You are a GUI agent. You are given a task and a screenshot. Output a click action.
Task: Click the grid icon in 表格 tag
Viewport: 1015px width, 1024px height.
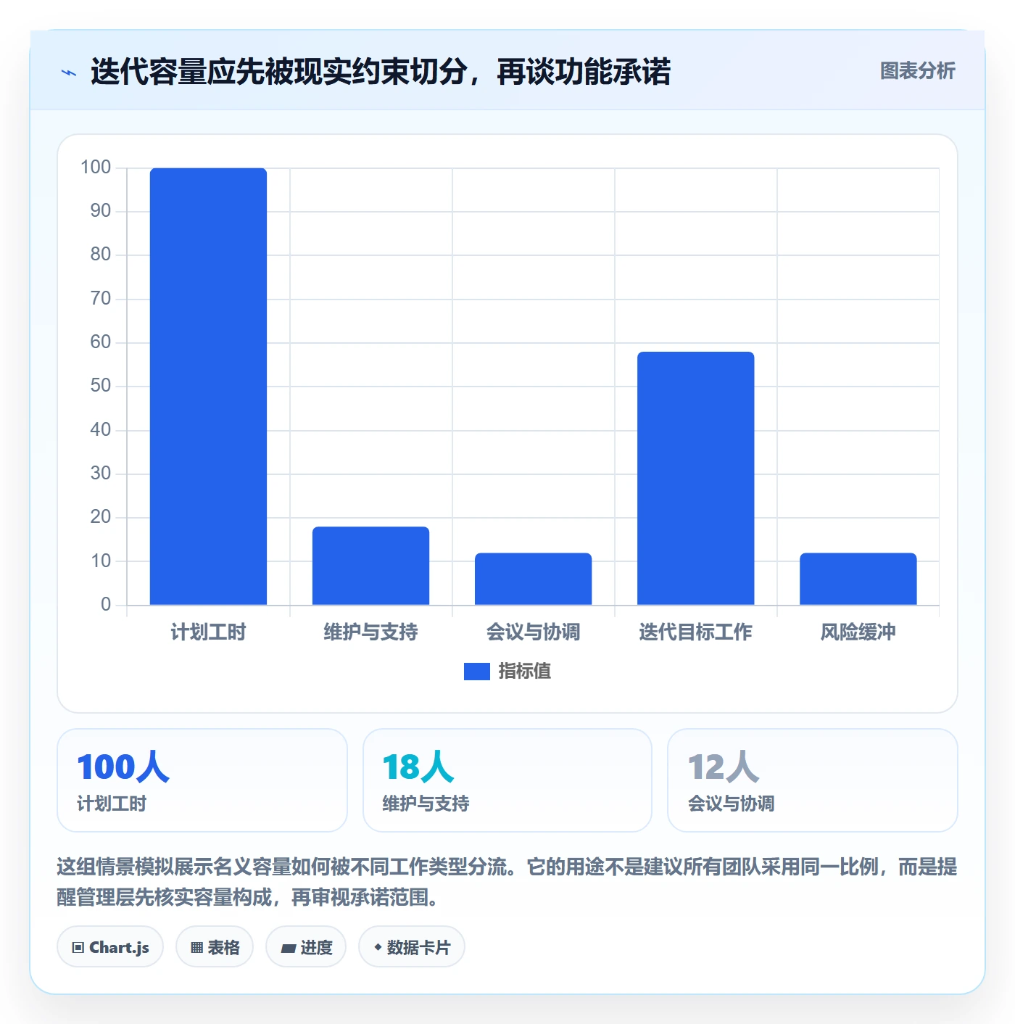point(196,948)
